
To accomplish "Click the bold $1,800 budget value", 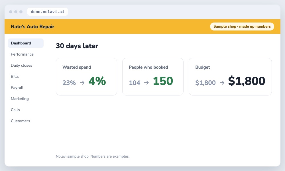I will click(247, 81).
